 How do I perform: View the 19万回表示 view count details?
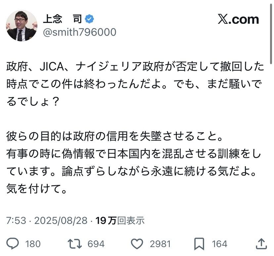click(120, 220)
